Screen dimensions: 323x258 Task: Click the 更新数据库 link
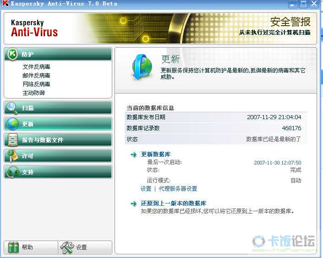[156, 154]
